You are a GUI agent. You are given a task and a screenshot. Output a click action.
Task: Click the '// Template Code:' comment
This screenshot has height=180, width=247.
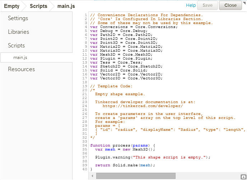point(111,86)
